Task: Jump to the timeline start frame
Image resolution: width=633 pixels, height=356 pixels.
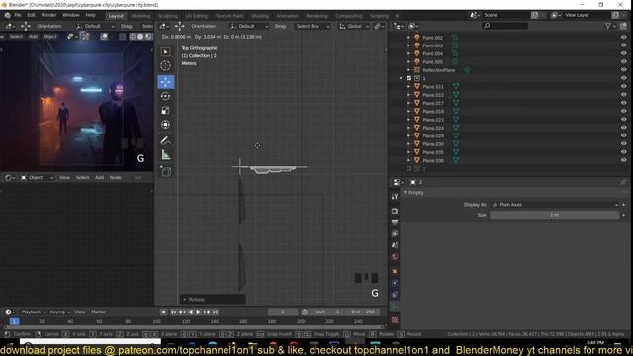Action: pos(174,312)
